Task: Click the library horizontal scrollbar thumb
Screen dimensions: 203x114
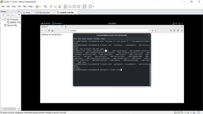Action: pos(10,109)
